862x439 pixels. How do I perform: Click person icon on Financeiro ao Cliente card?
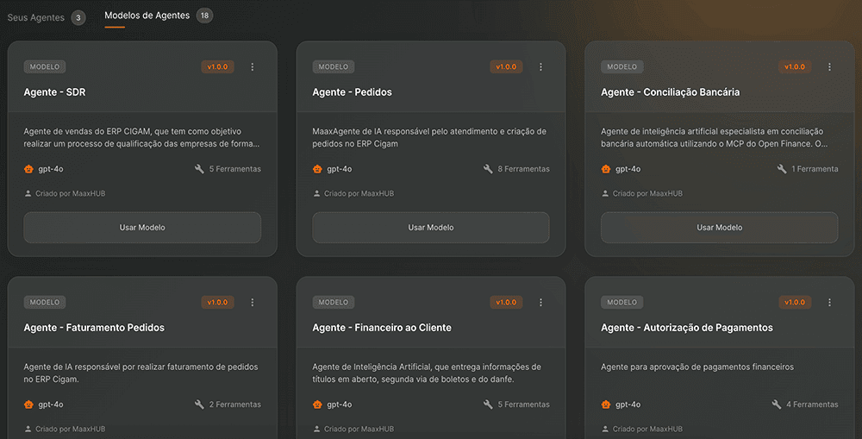click(x=316, y=430)
